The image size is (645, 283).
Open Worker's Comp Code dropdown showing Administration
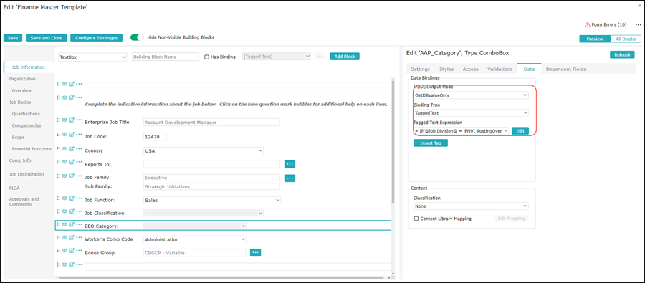click(194, 239)
